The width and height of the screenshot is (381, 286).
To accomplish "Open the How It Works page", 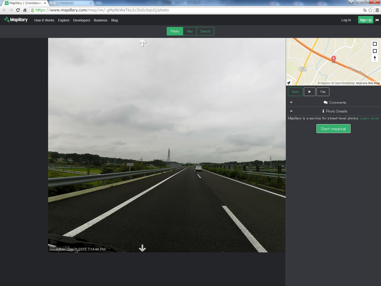I will coord(44,20).
